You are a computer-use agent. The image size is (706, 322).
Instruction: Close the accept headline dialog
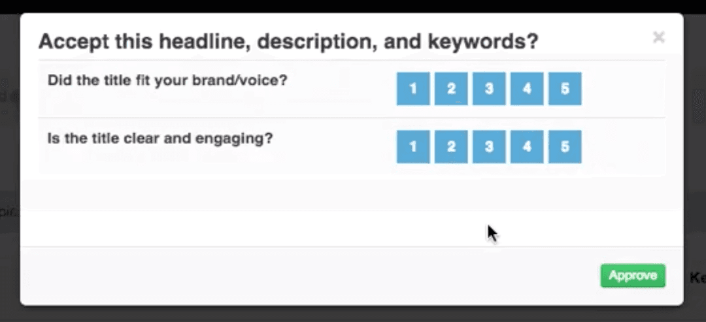(658, 37)
